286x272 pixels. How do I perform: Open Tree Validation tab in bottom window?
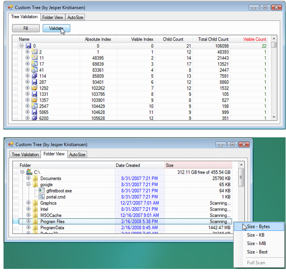(x=25, y=155)
